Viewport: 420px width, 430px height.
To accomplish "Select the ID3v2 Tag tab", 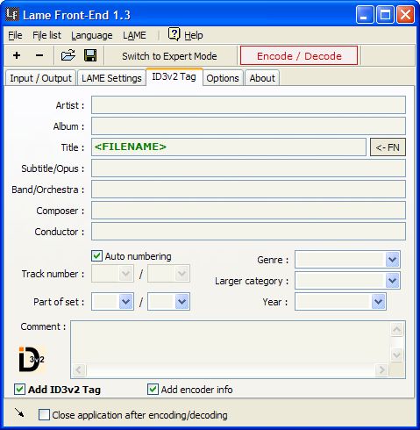I will tap(174, 76).
